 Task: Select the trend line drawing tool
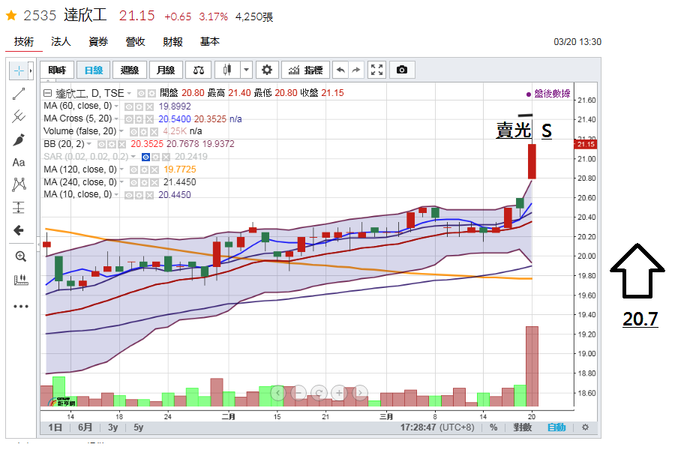click(19, 94)
